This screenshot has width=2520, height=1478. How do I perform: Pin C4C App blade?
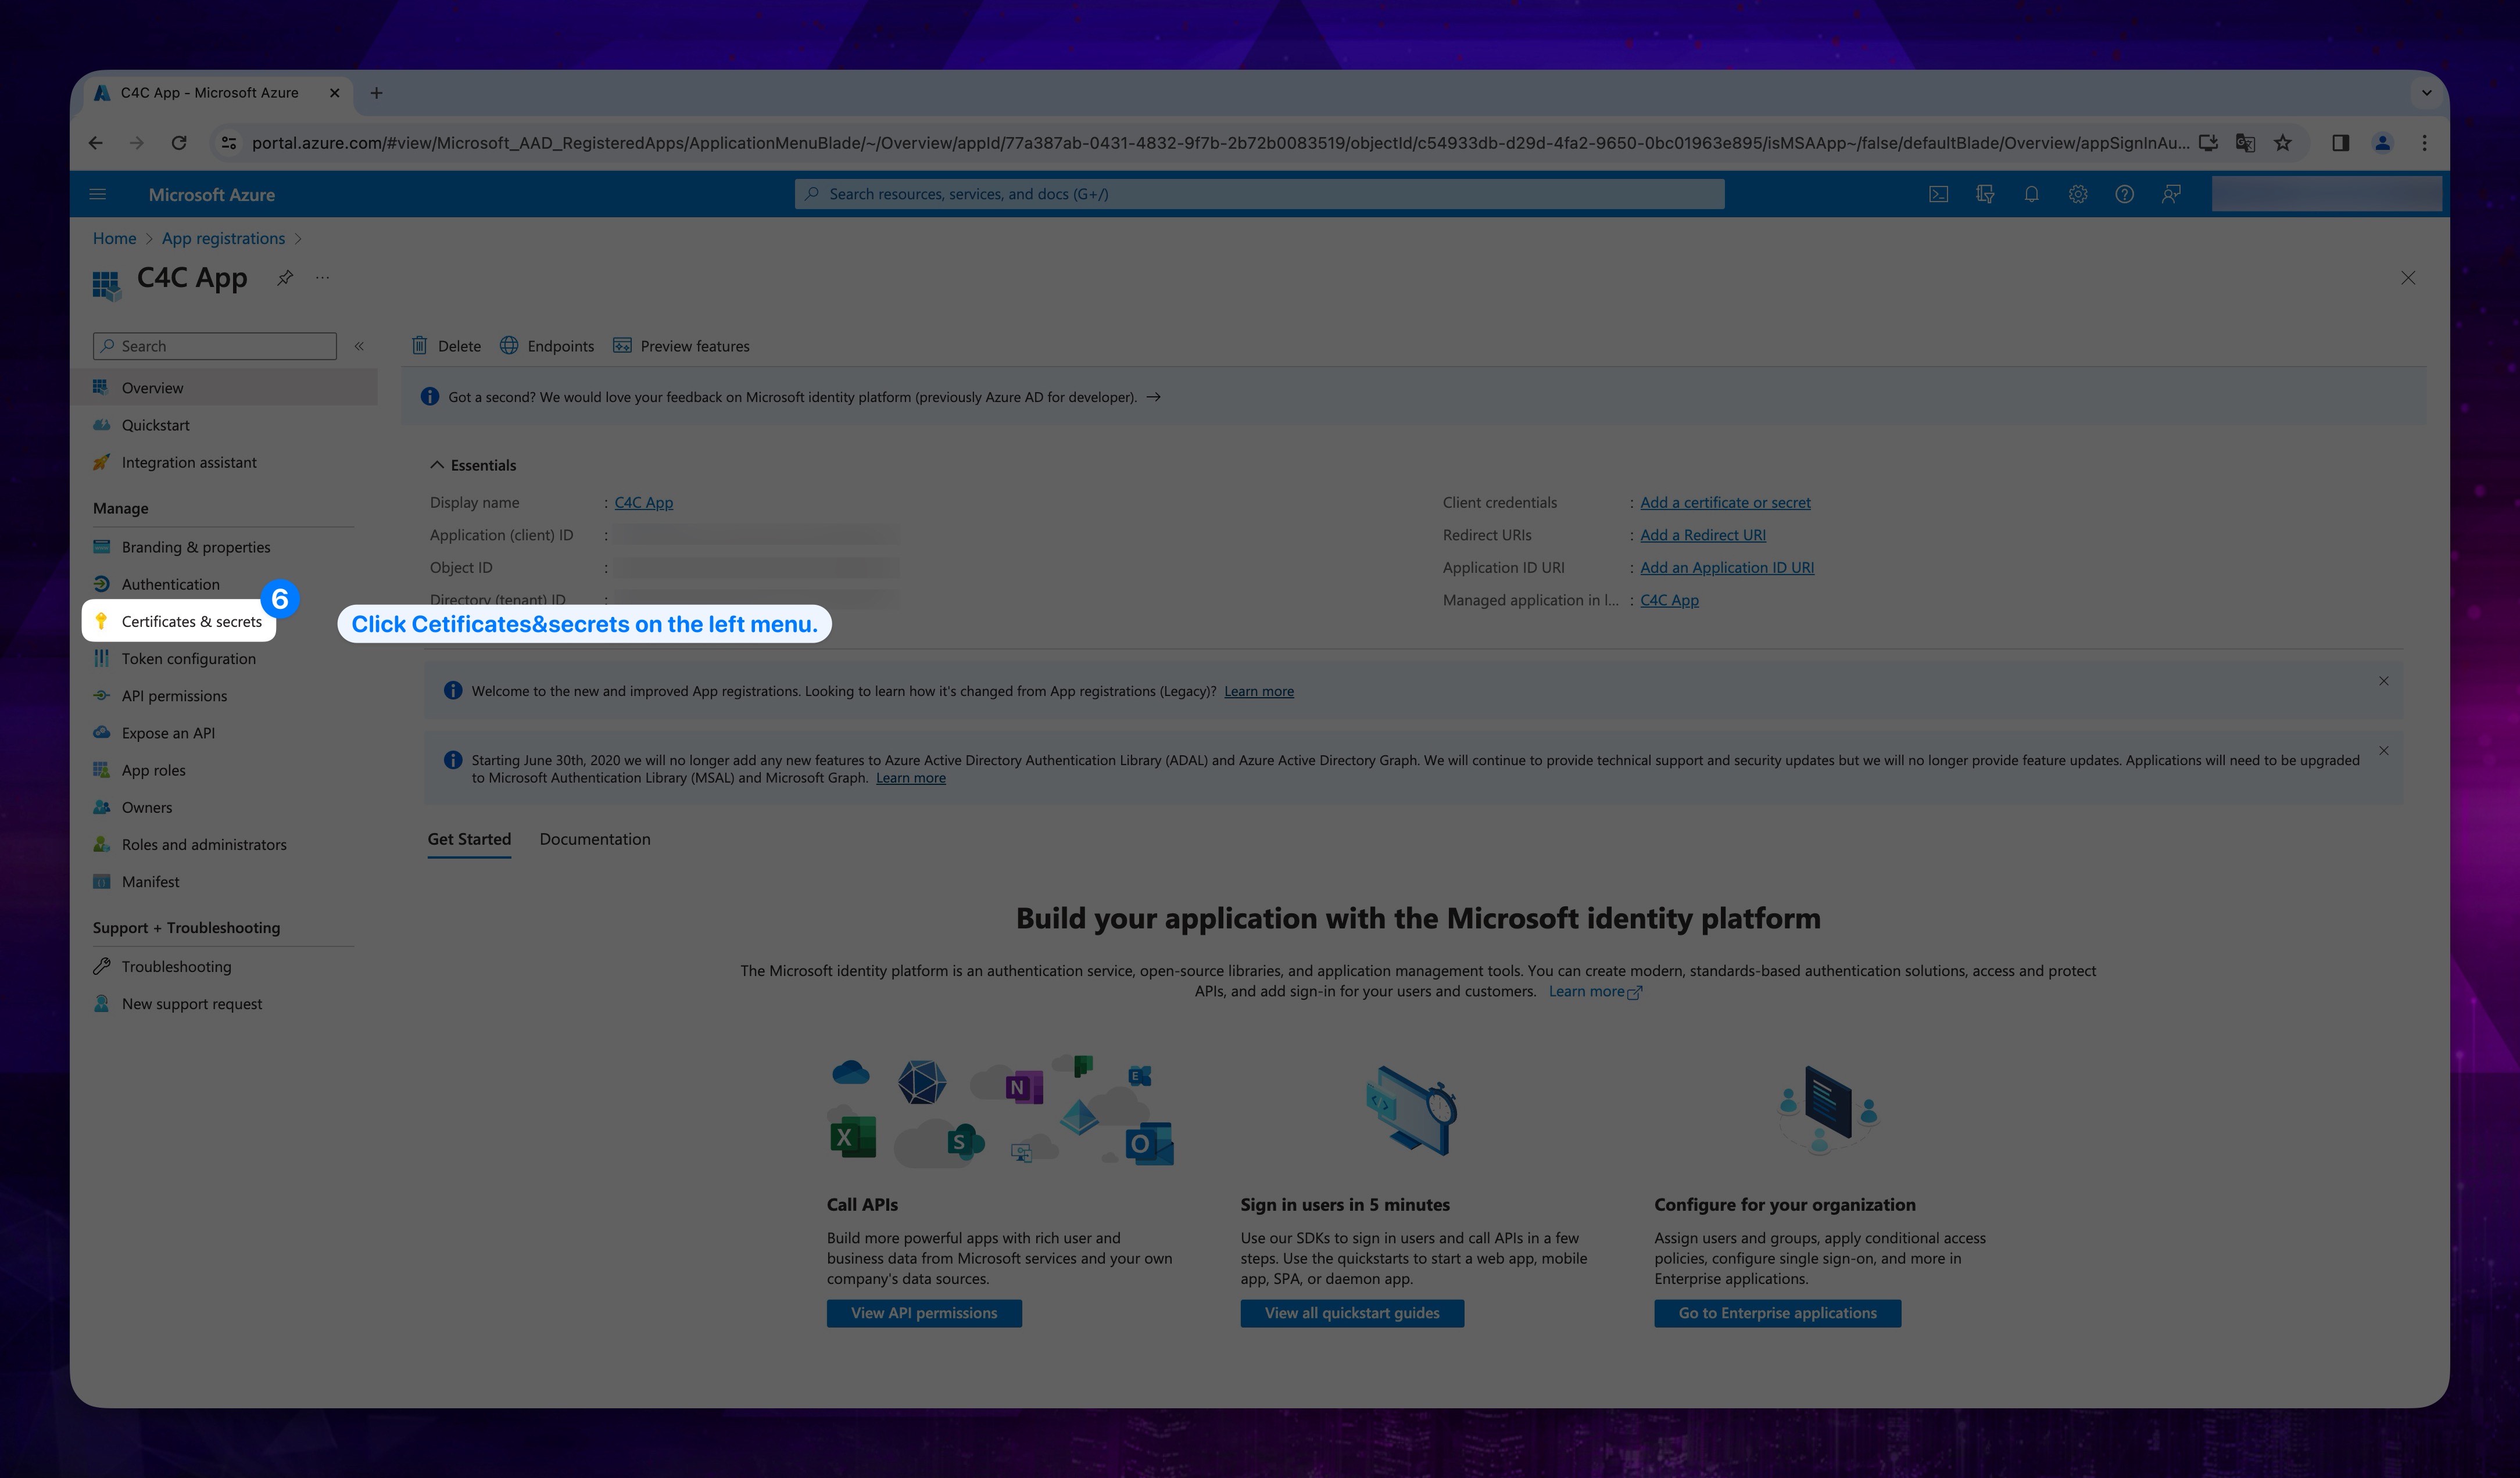pyautogui.click(x=285, y=278)
